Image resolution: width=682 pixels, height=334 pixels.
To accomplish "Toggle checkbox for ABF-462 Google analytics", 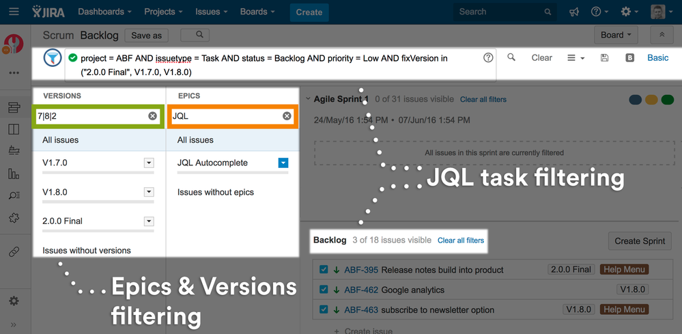I will [x=324, y=290].
